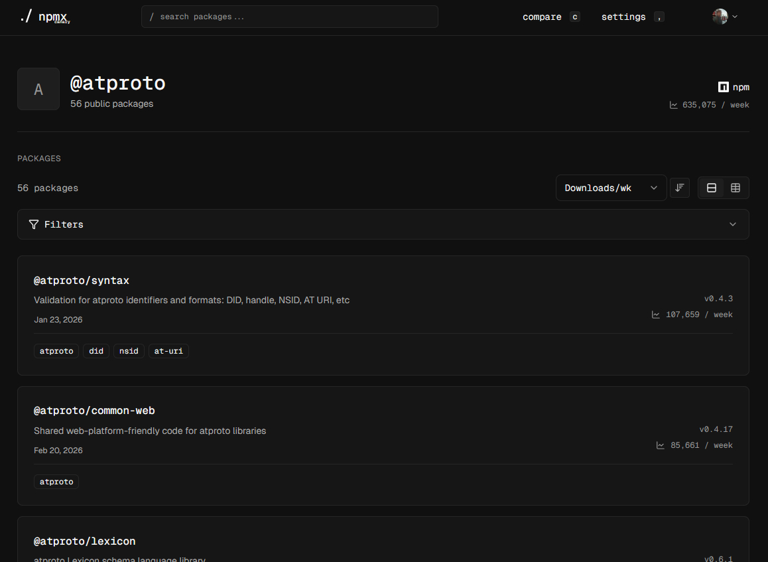The image size is (768, 562).
Task: Click the npm logo link
Action: click(x=734, y=87)
